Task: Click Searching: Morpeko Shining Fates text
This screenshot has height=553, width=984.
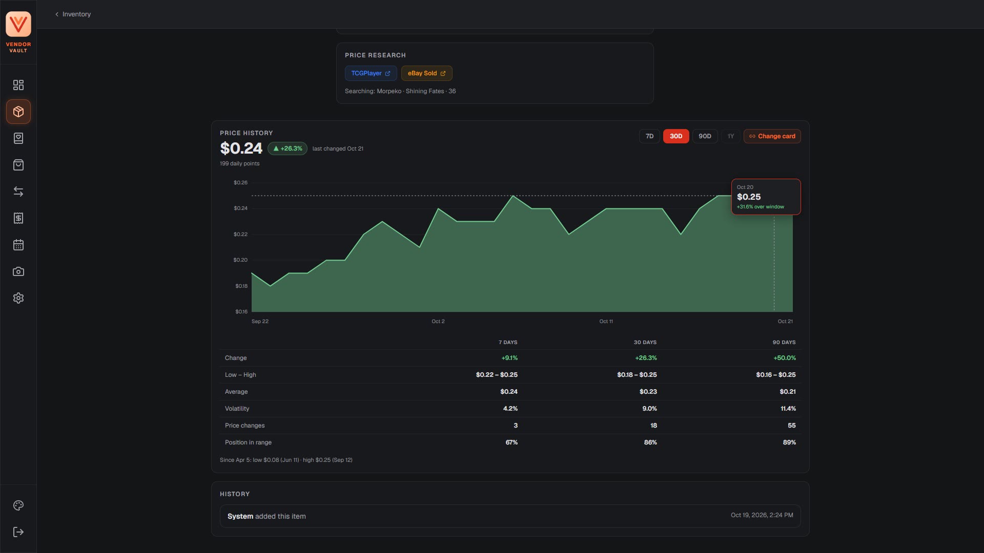Action: (400, 91)
